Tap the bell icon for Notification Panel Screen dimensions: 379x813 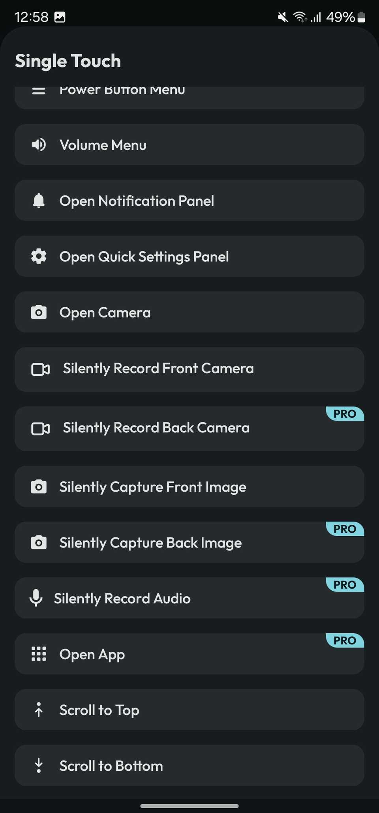click(x=39, y=201)
